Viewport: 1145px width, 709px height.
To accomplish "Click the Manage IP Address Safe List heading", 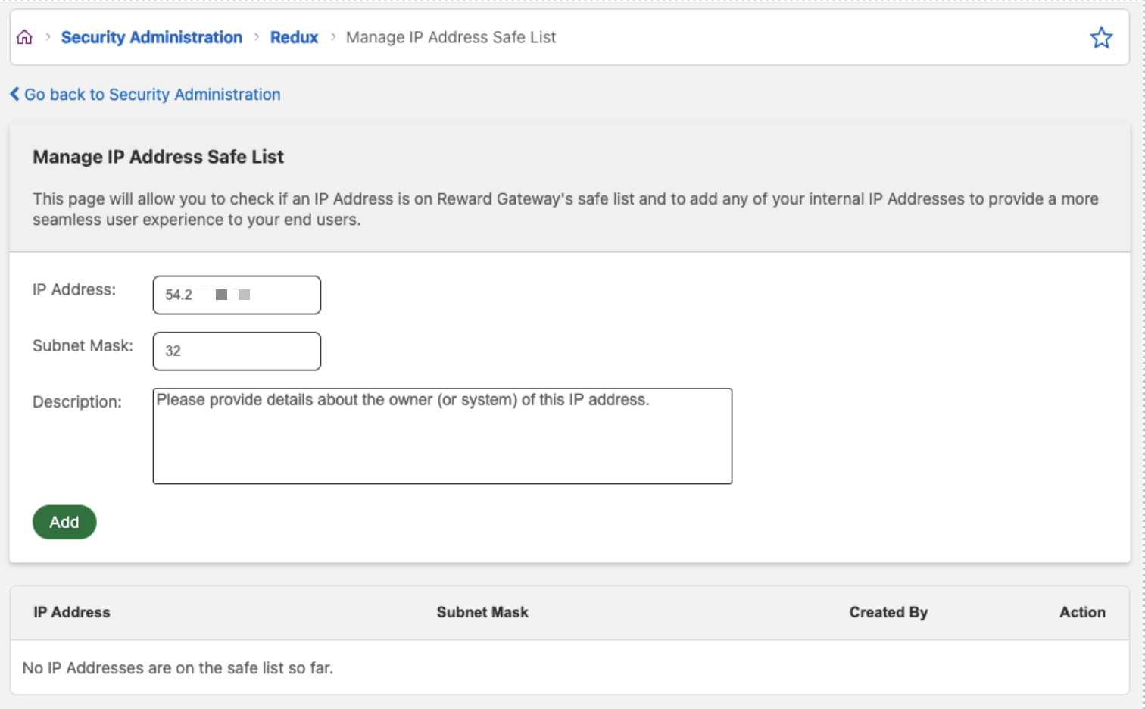I will (158, 157).
